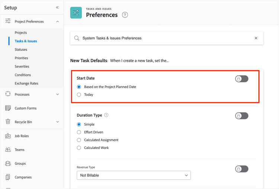Image resolution: width=279 pixels, height=189 pixels.
Task: Select the Today start date option
Action: point(79,95)
